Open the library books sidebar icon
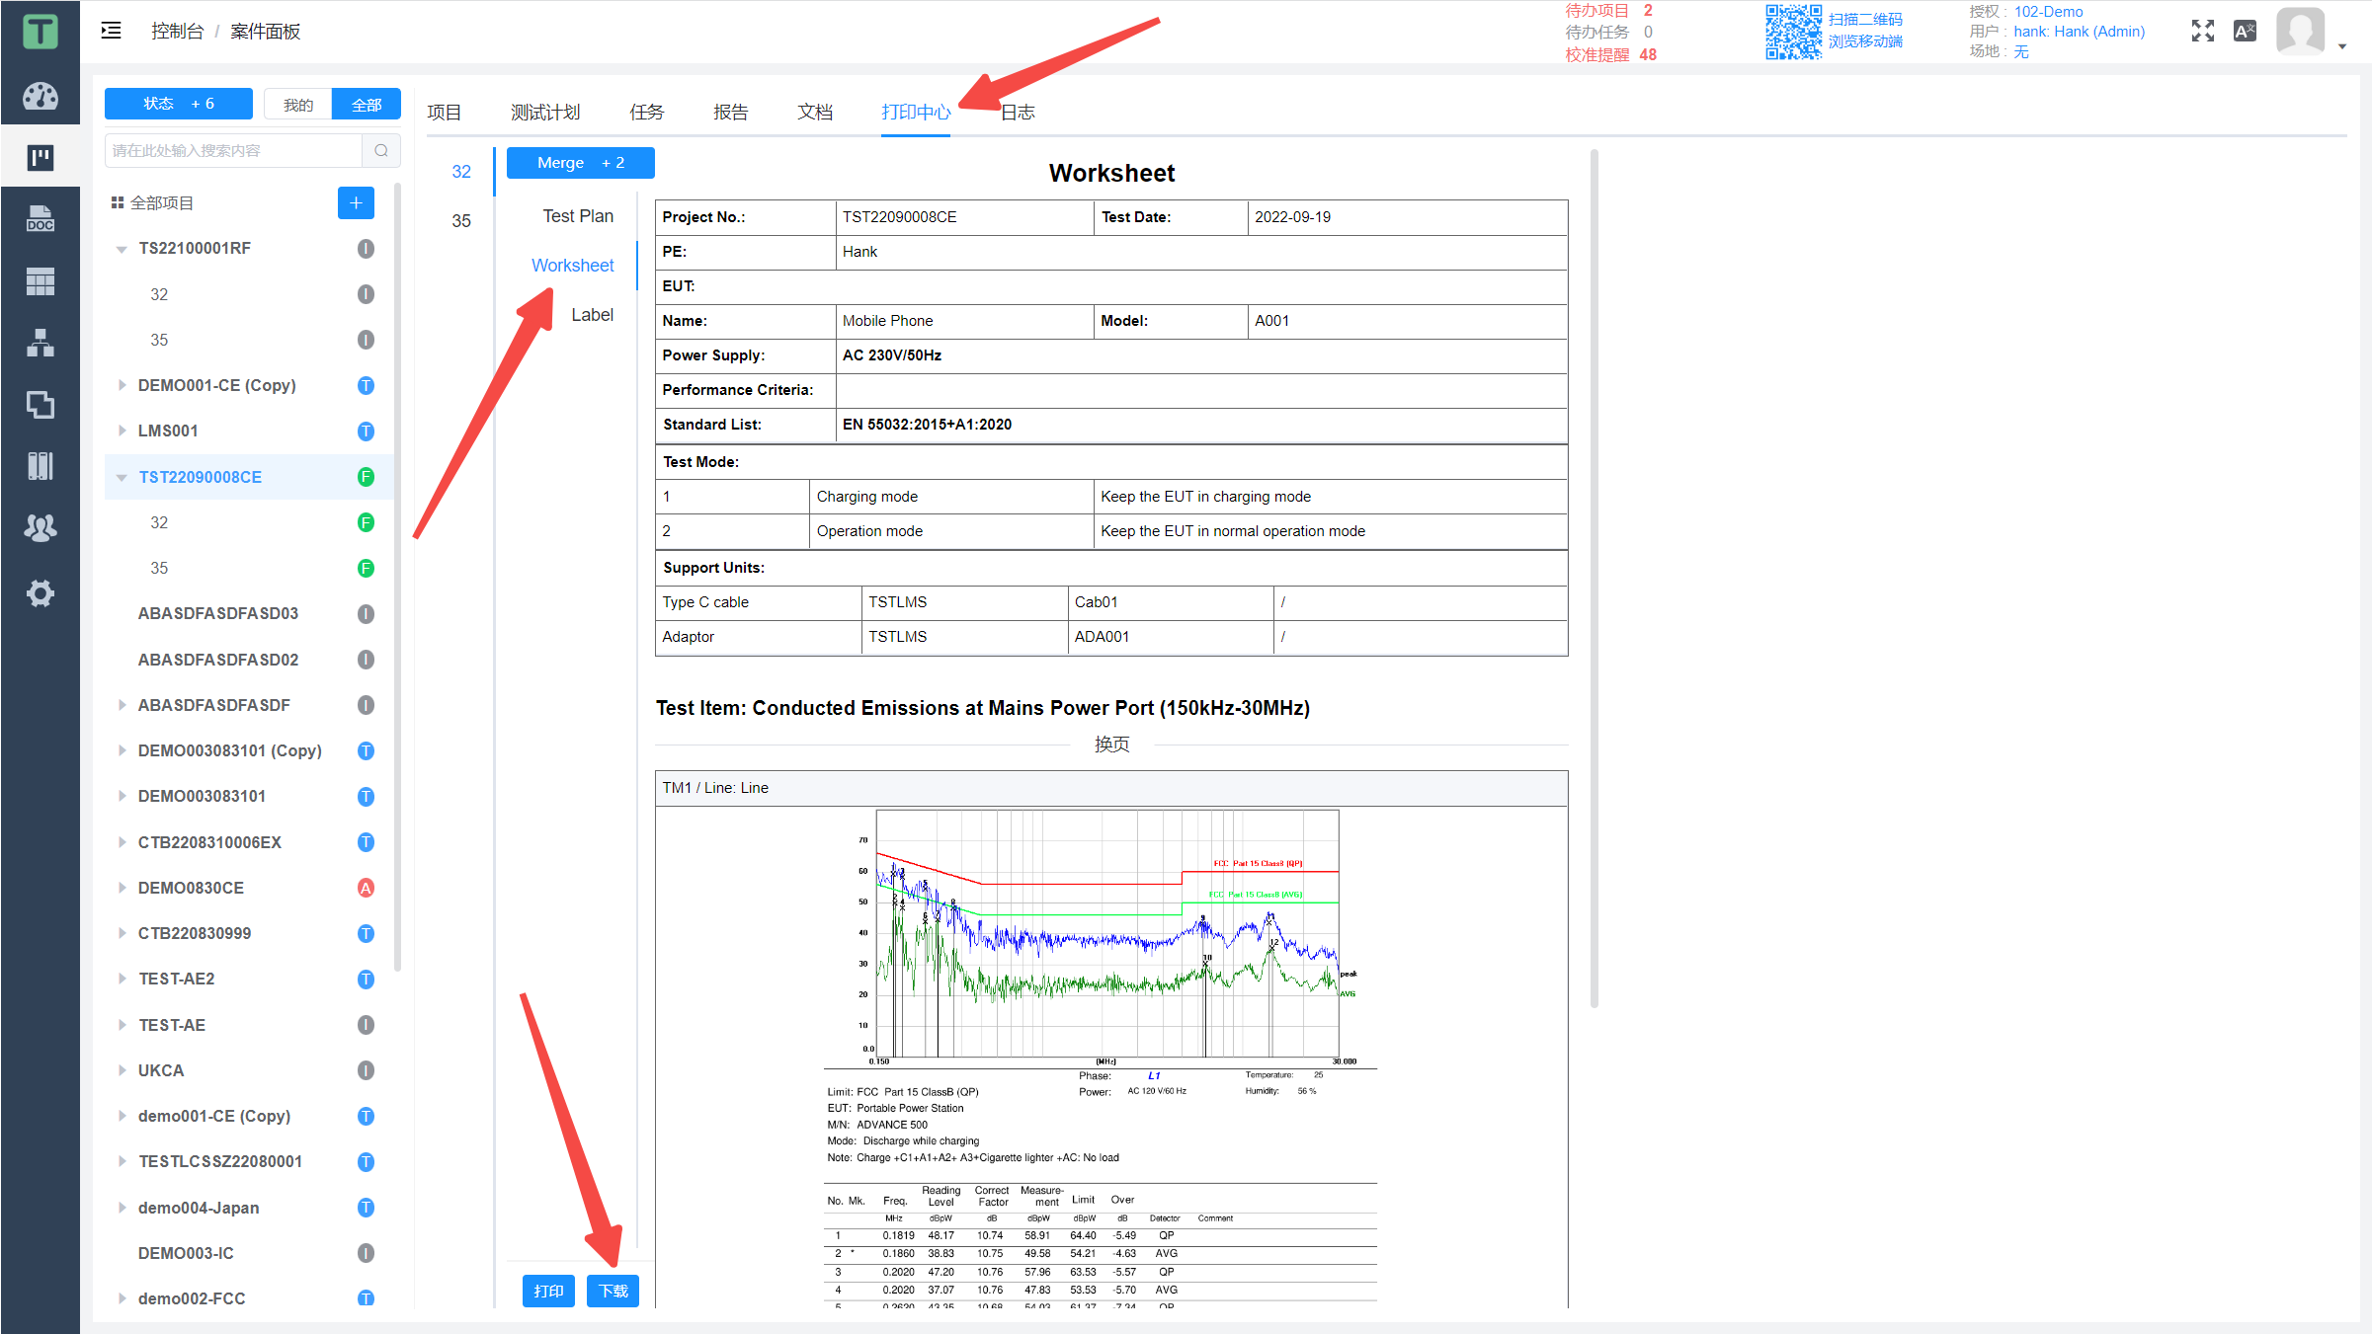Viewport: 2372px width, 1334px height. (41, 466)
